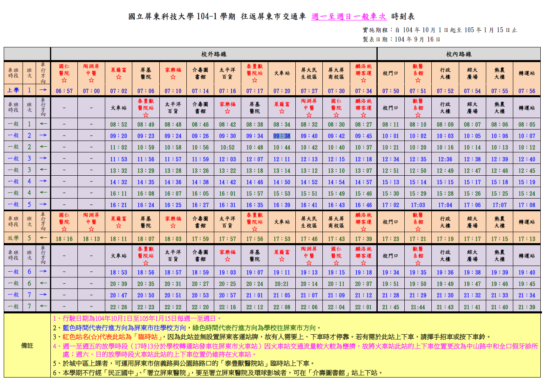Select the 07 : 56 transfer station time
This screenshot has width=544, height=380.
click(527, 91)
